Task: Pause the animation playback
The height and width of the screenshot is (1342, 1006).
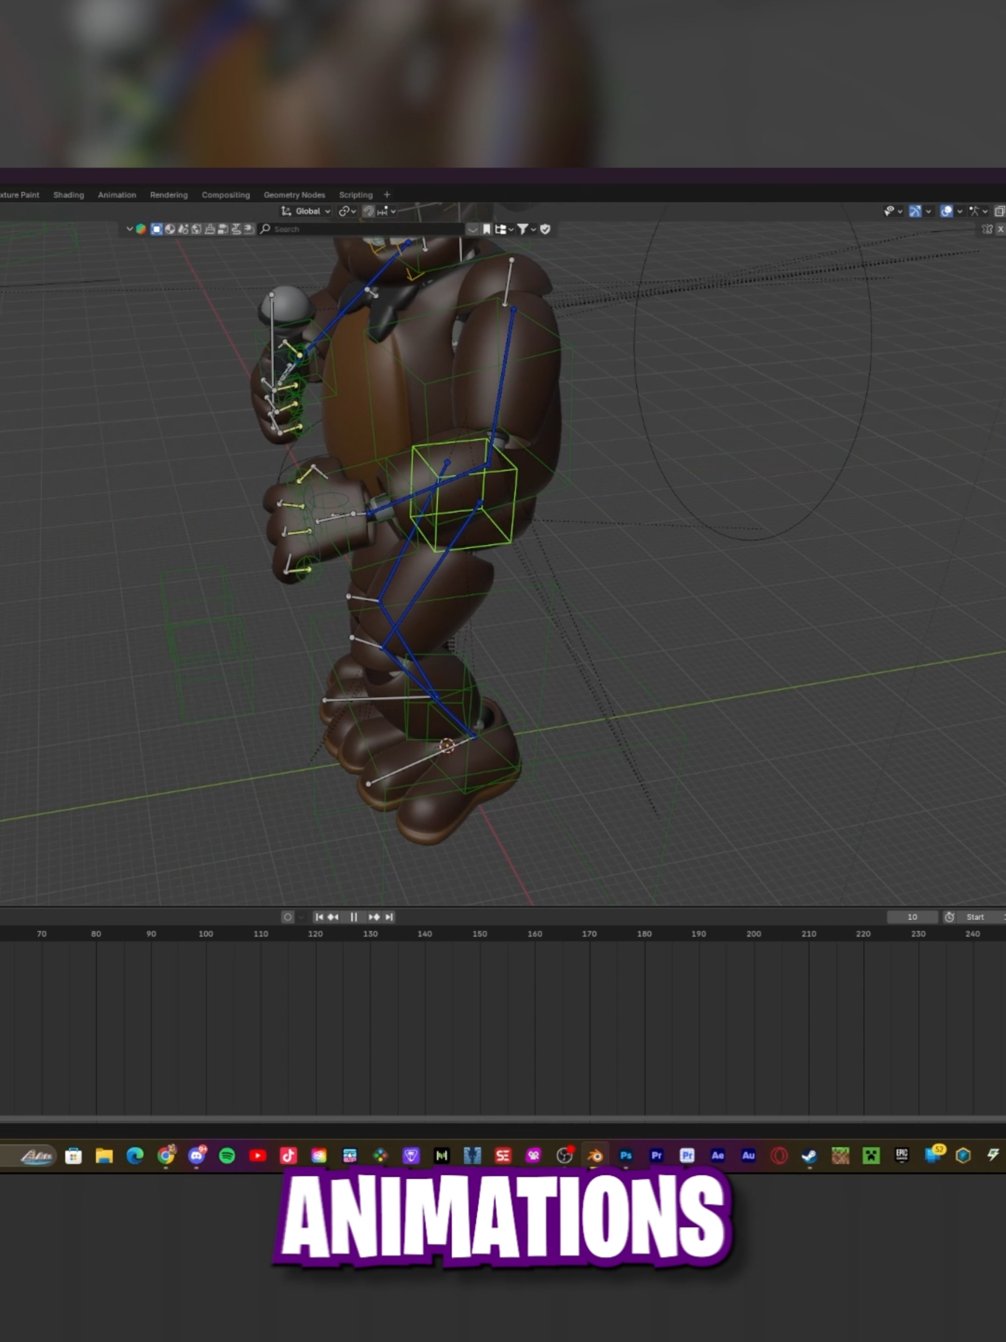Action: [353, 917]
